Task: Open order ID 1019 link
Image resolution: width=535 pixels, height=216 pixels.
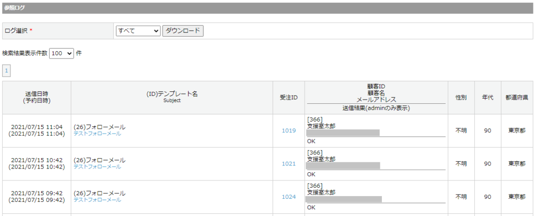Action: pyautogui.click(x=288, y=130)
